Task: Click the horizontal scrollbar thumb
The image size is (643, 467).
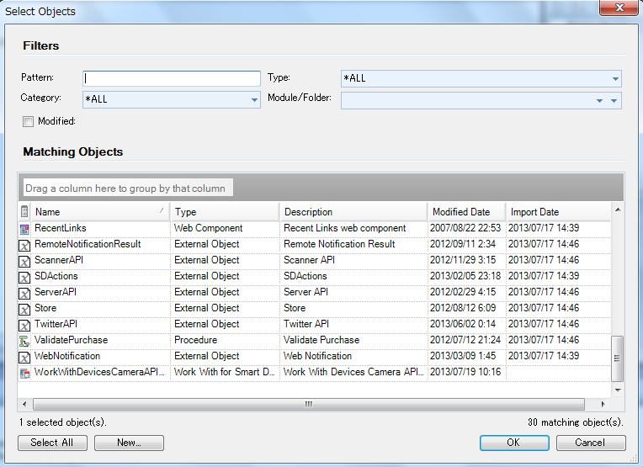Action: point(309,404)
